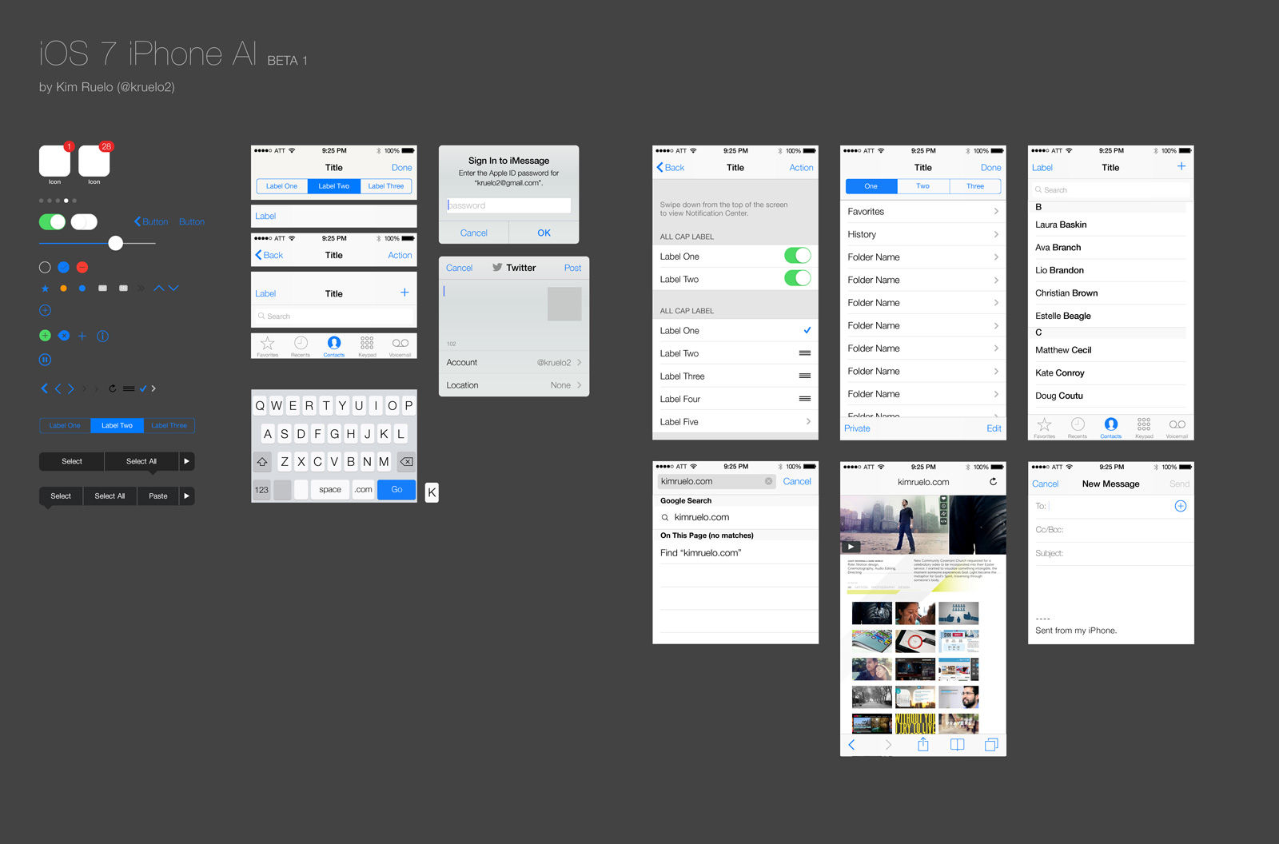The image size is (1279, 844).
Task: Tap the Twitter bird icon in the compose sheet
Action: [497, 267]
